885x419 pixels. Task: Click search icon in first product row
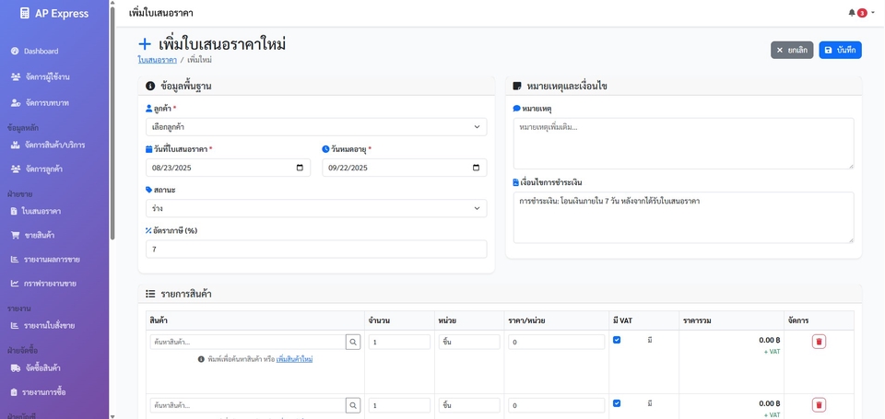tap(353, 342)
